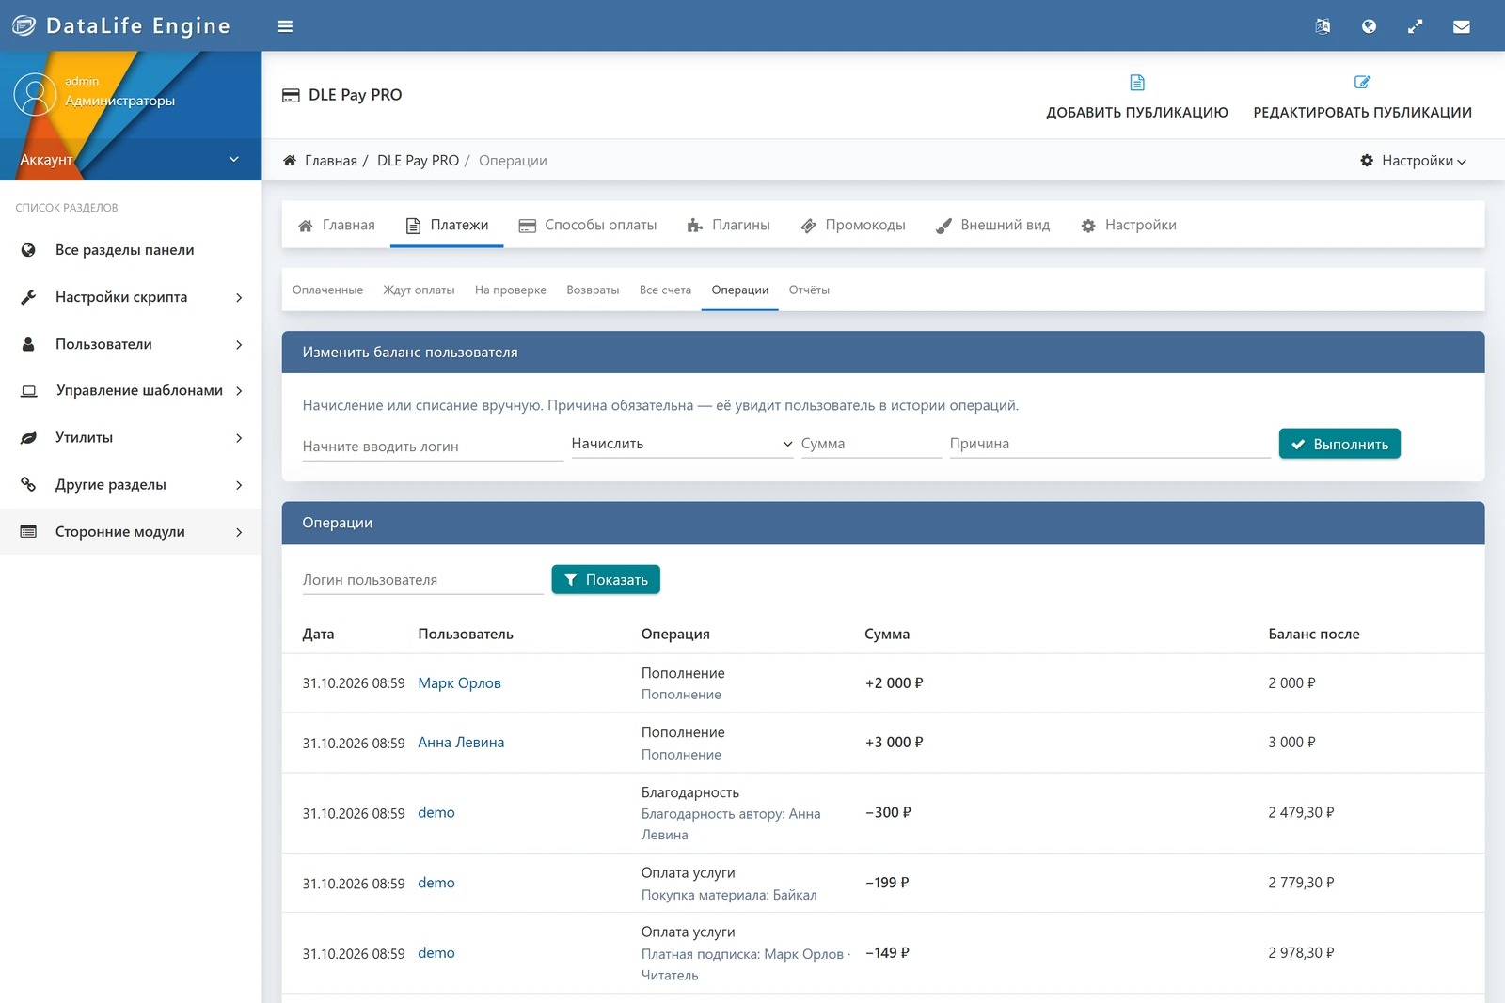Click the −300 ₽ amount cell

pos(888,813)
